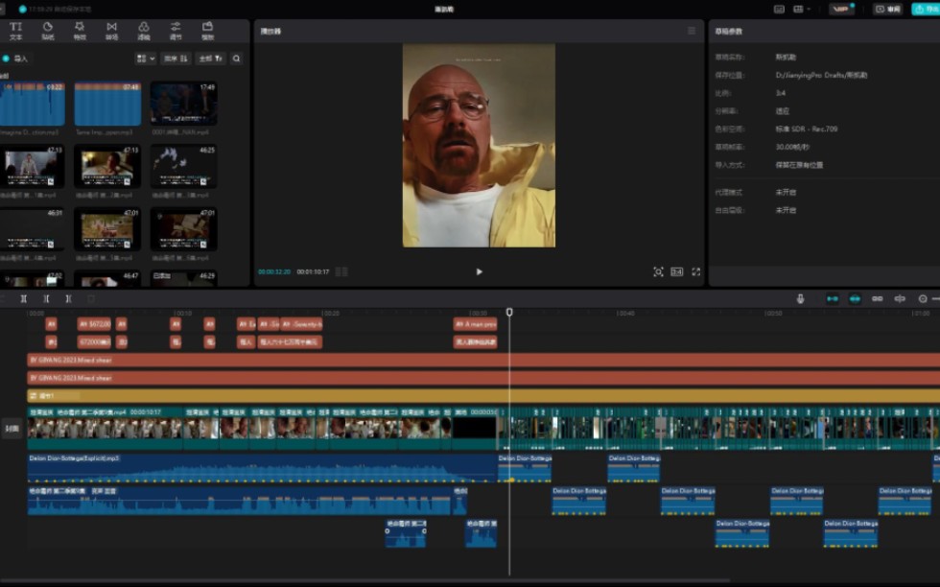This screenshot has width=940, height=587.
Task: Open the Filters three-circles icon
Action: tap(143, 31)
